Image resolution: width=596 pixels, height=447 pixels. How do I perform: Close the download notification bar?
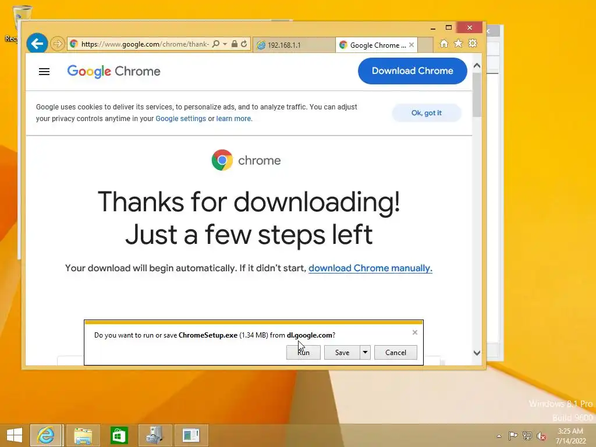(x=414, y=332)
